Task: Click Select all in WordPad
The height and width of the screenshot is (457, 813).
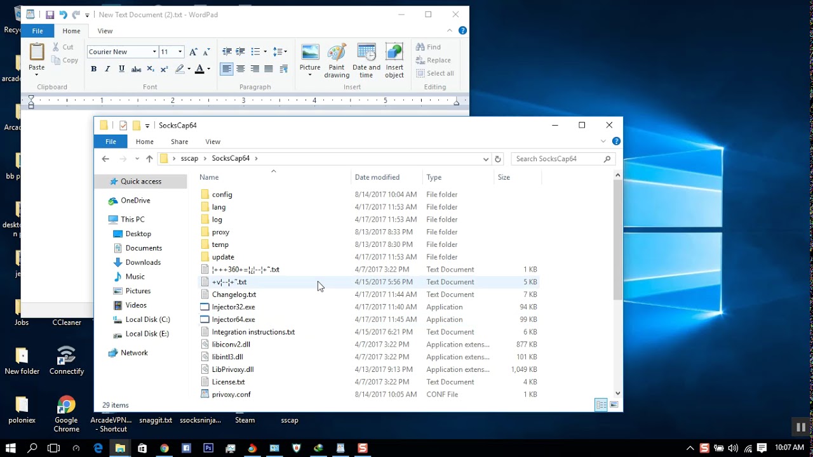Action: tap(434, 73)
